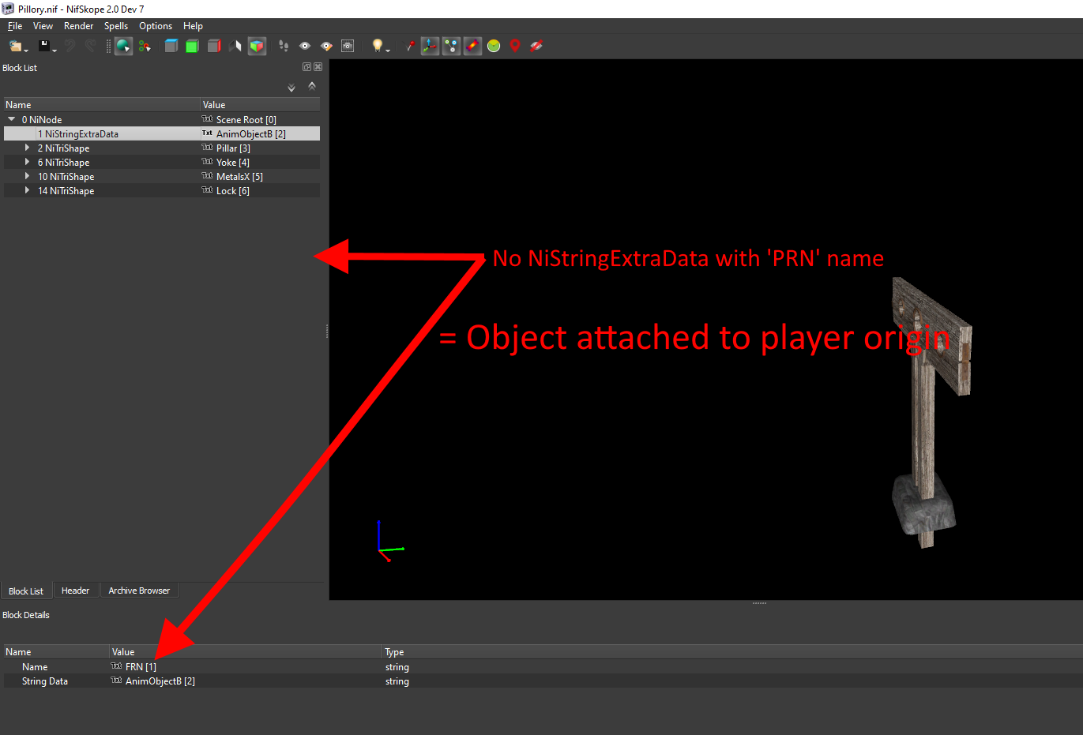This screenshot has height=735, width=1083.
Task: Open the View menu
Action: click(x=43, y=26)
